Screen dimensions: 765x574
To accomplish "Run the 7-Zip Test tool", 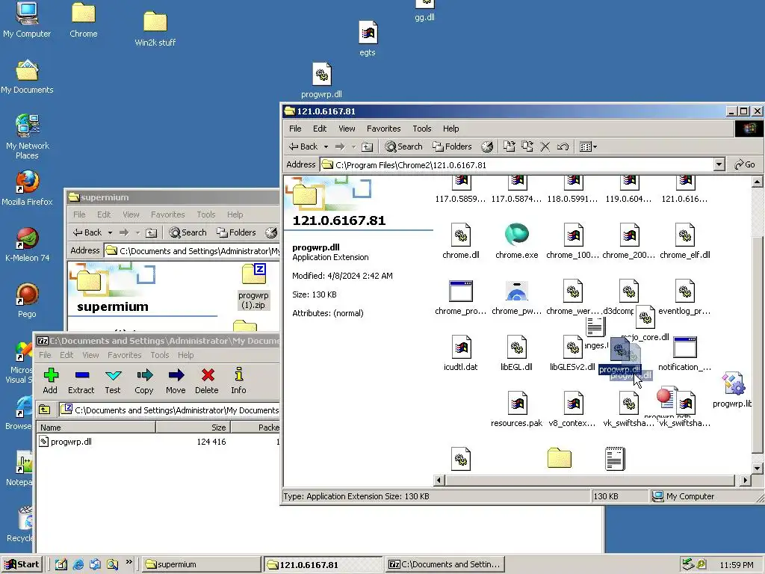I will point(113,380).
